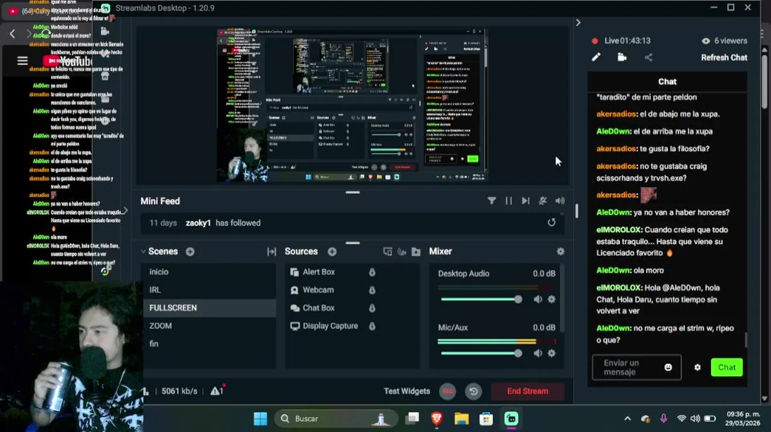The width and height of the screenshot is (771, 432).
Task: Click the End Stream button
Action: (527, 391)
